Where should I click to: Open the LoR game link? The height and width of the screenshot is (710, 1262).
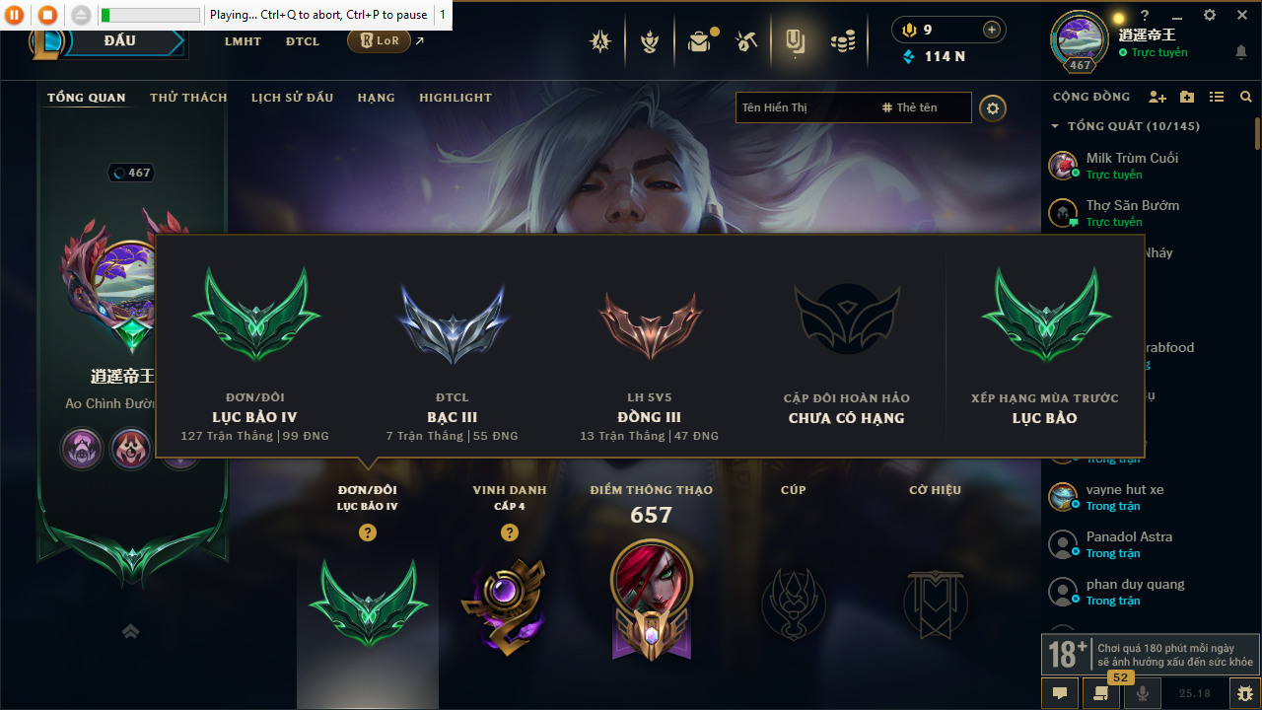pyautogui.click(x=379, y=41)
